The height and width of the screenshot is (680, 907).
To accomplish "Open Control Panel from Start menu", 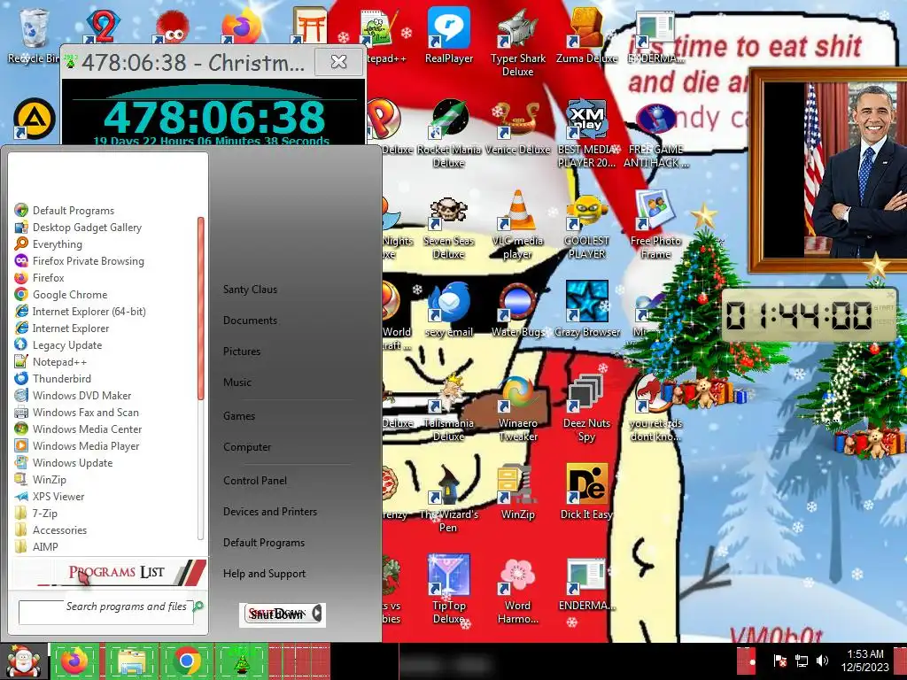I will point(255,481).
